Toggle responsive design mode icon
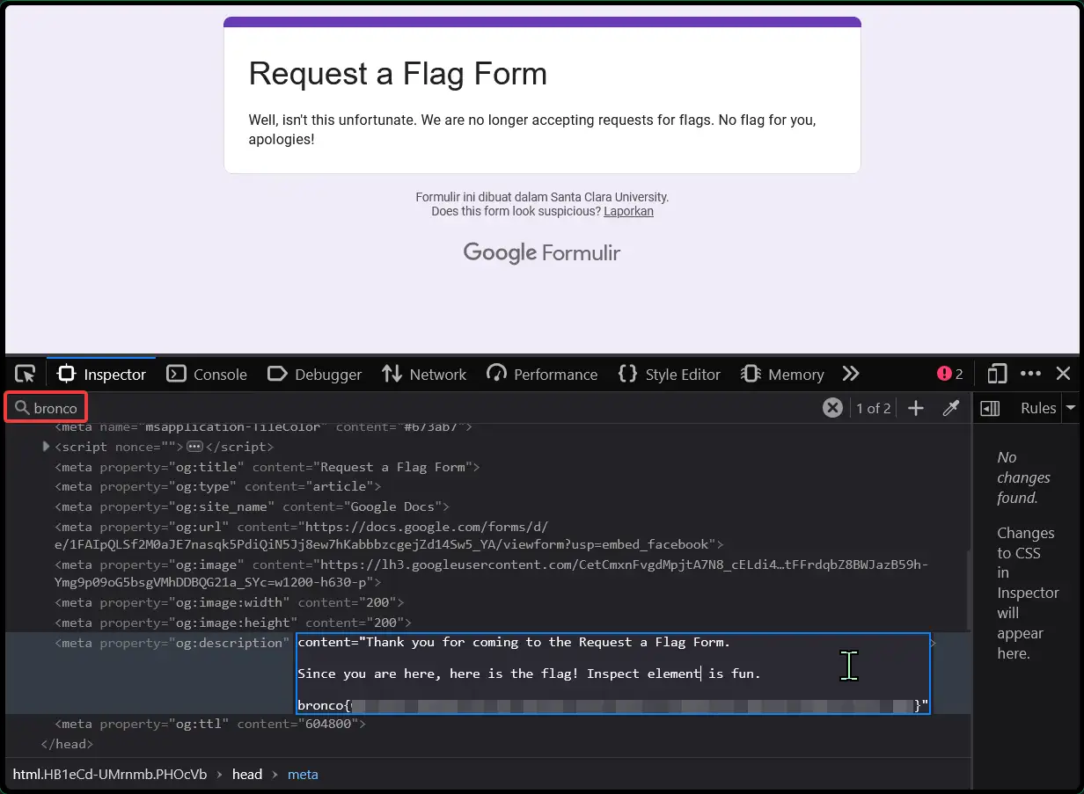This screenshot has width=1084, height=794. pos(997,374)
